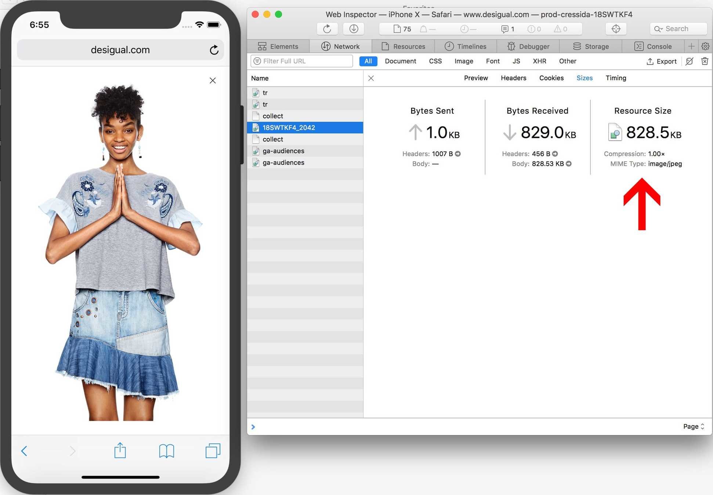Tap the iPhone Safari share icon
713x495 pixels.
[120, 451]
